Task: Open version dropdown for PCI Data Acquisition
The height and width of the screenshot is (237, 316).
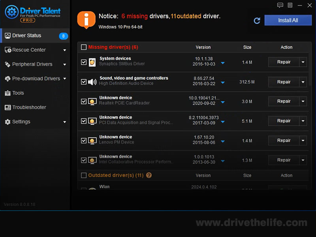Action: click(223, 122)
